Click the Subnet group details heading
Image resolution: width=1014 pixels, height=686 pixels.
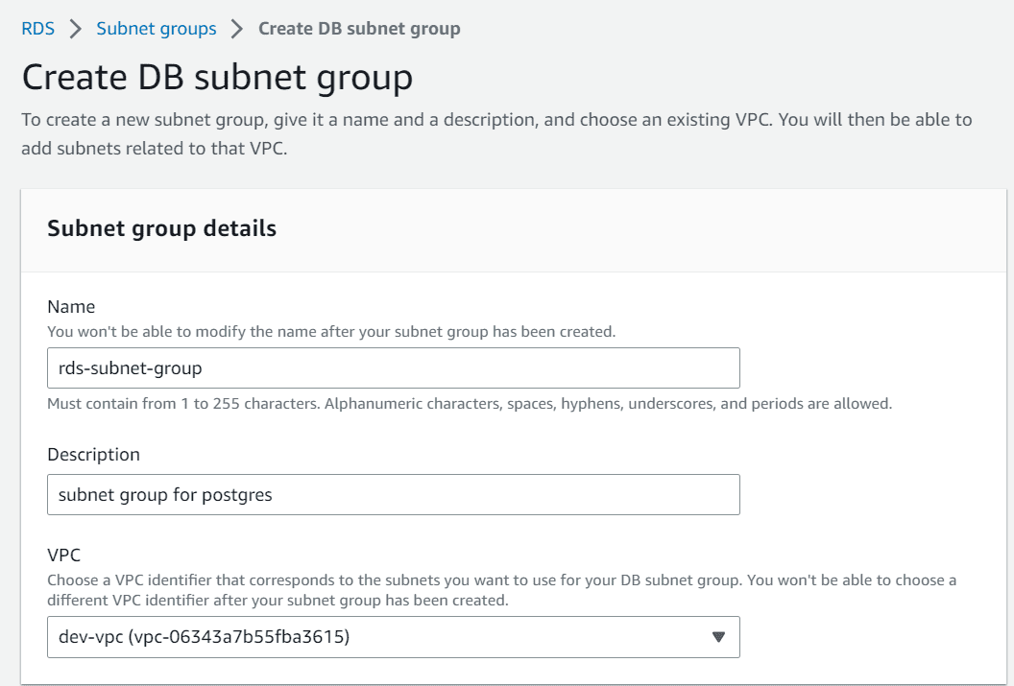coord(161,228)
